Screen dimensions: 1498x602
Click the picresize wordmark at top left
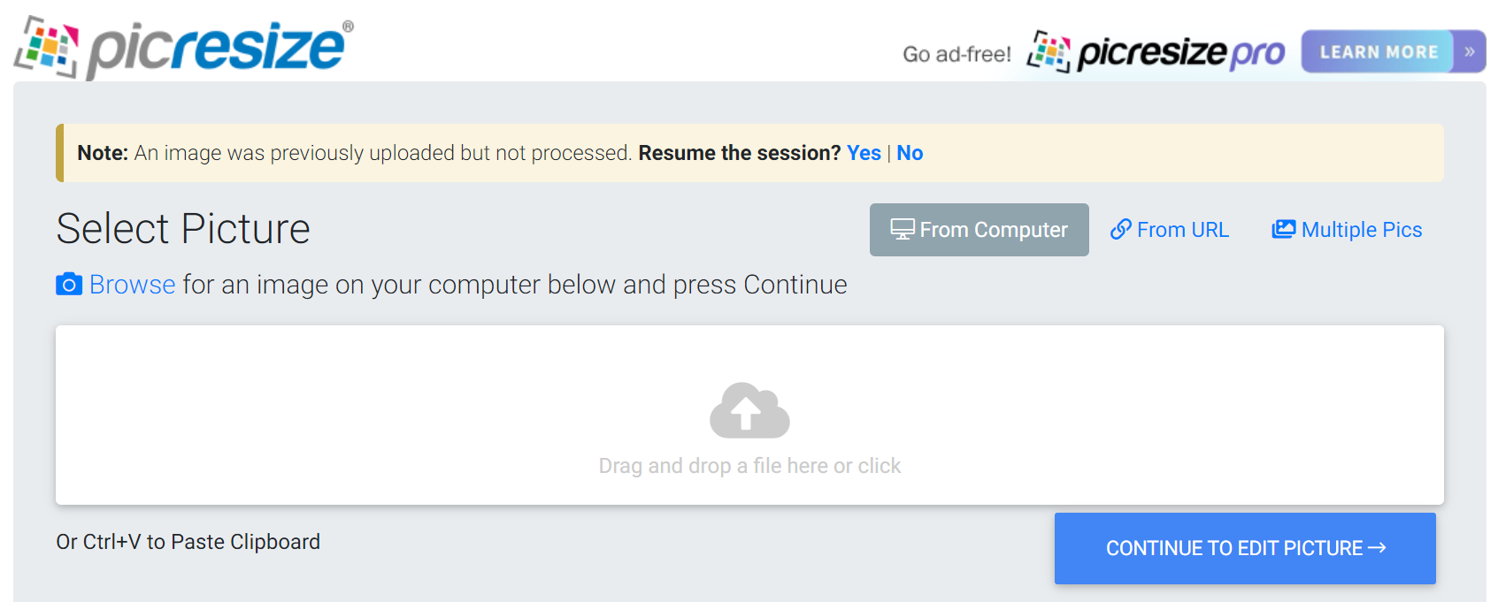218,47
